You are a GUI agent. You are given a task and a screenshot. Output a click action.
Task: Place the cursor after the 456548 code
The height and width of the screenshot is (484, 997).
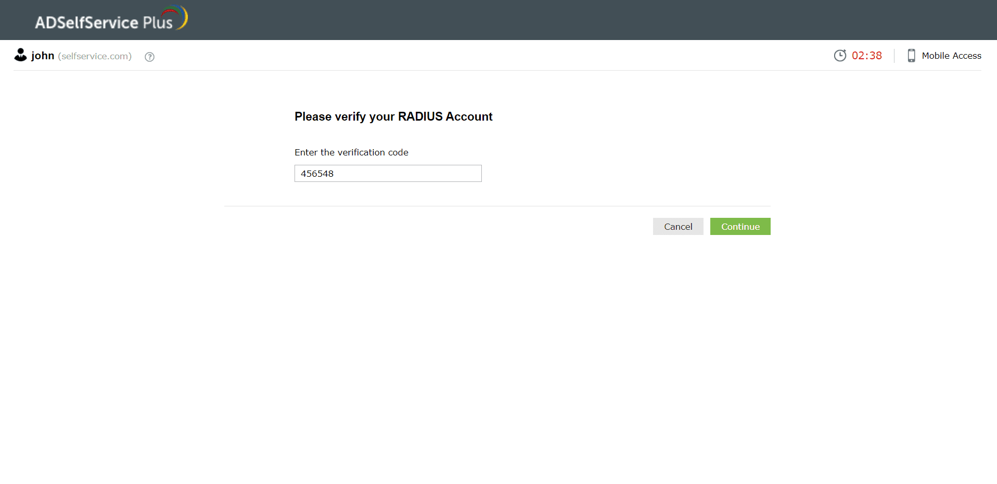pos(335,174)
